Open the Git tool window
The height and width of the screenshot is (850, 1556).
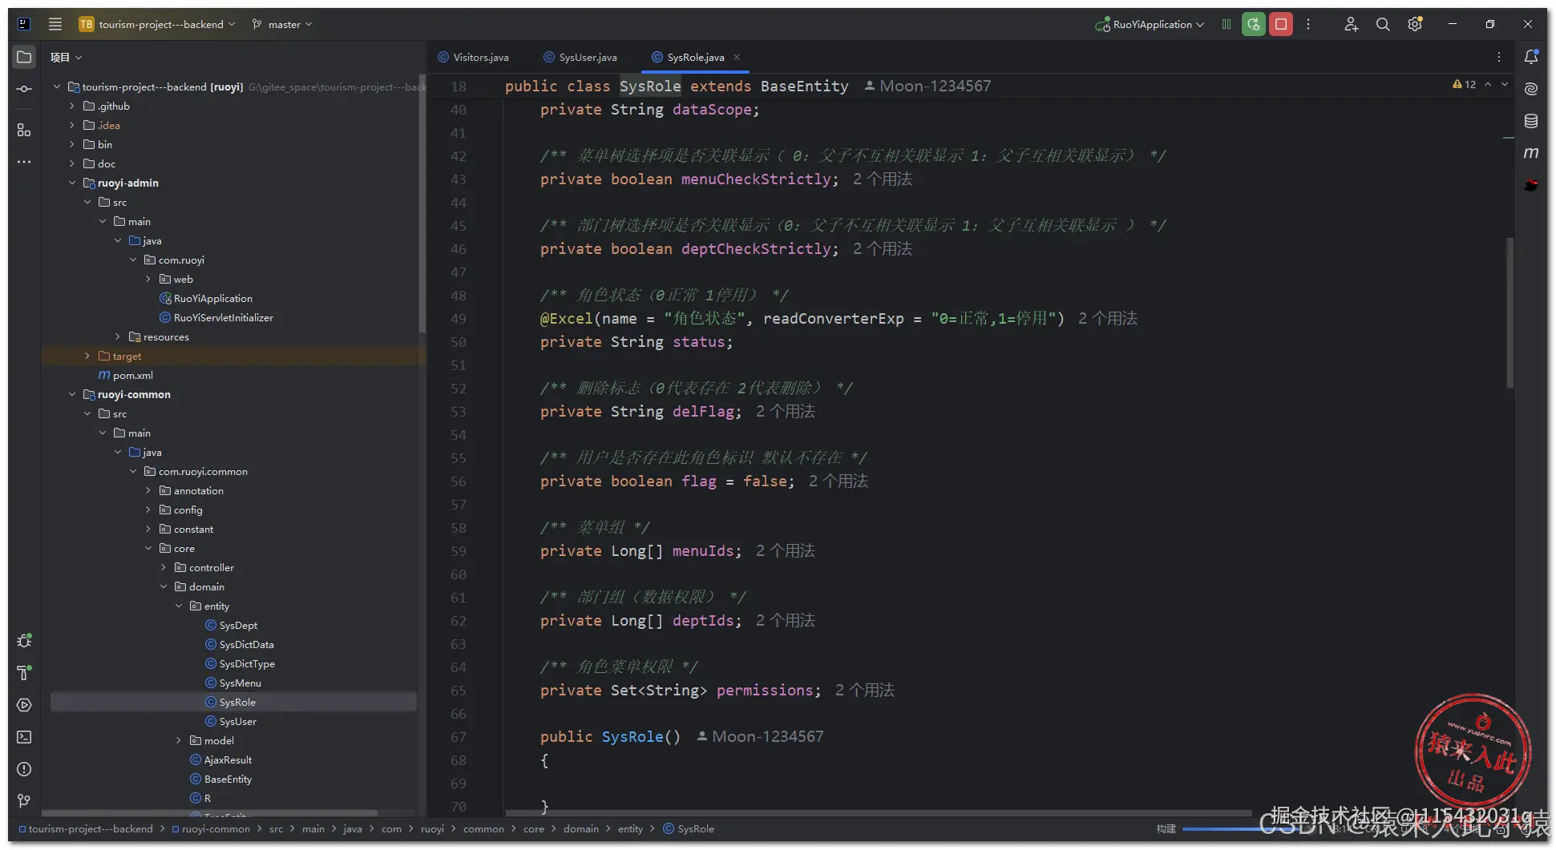click(24, 800)
